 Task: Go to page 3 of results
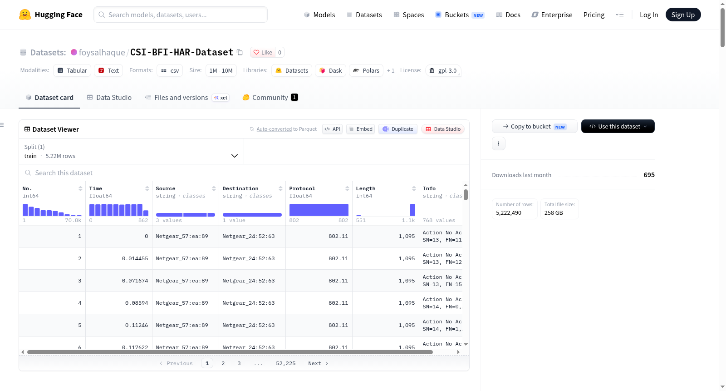coord(239,363)
